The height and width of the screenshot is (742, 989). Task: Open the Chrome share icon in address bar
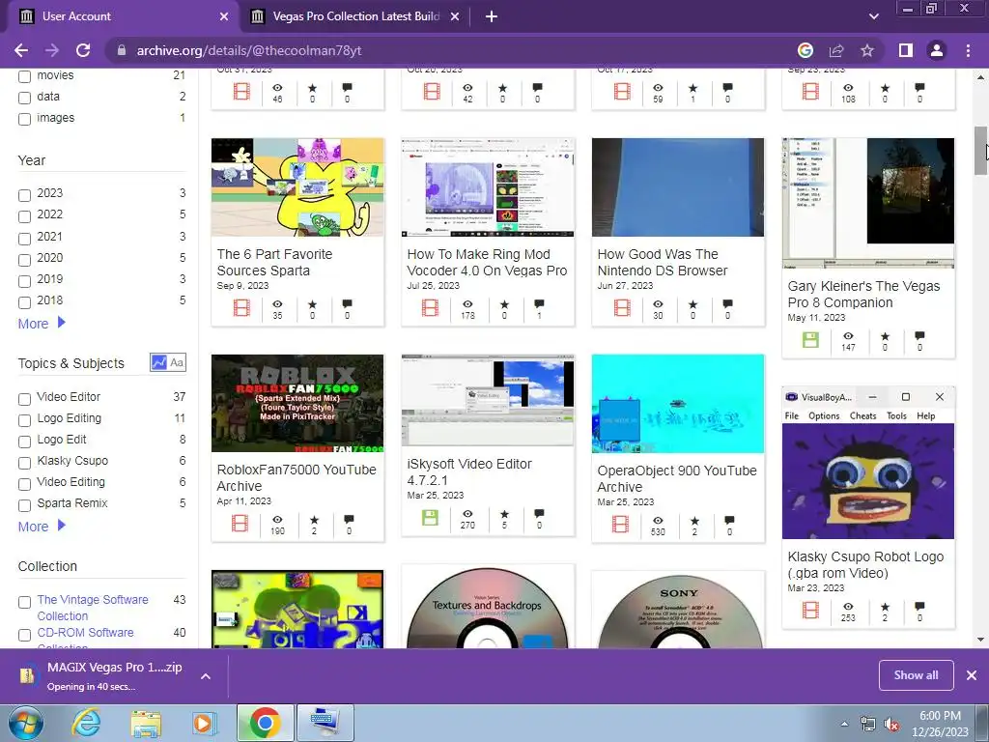[836, 50]
